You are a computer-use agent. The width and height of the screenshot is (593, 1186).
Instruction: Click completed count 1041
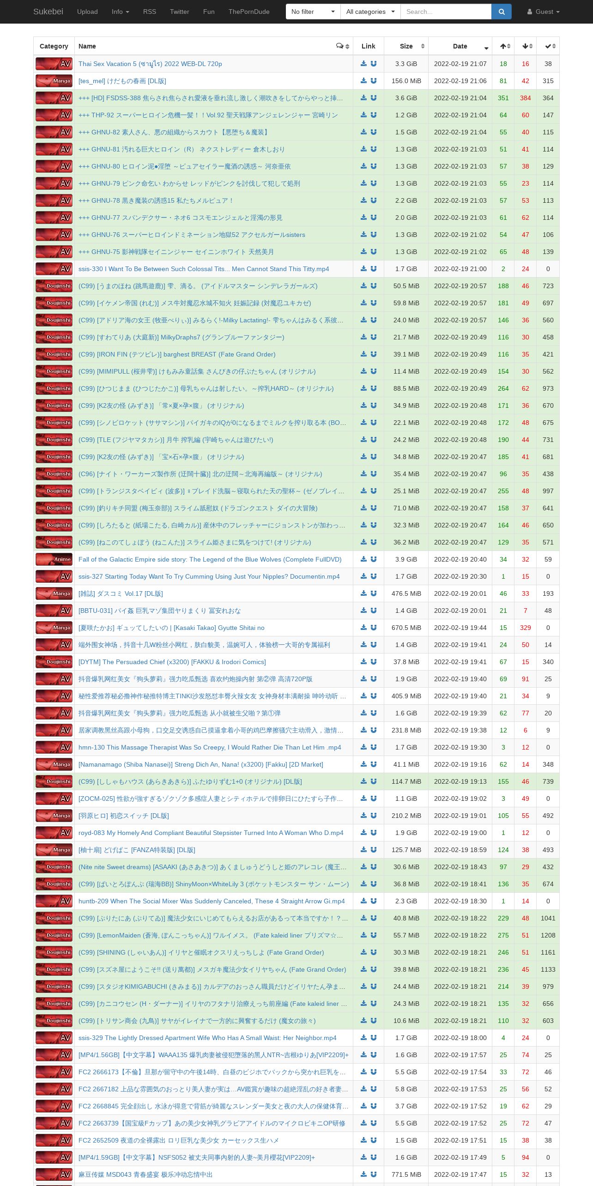click(x=548, y=918)
